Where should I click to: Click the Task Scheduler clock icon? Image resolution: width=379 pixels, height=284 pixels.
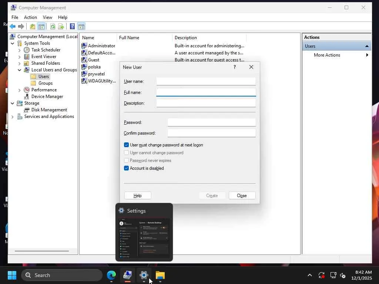click(27, 50)
